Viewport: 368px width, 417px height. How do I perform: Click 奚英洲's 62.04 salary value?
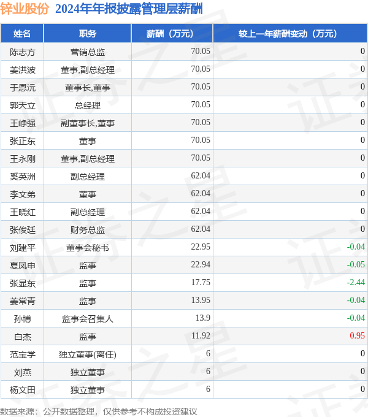point(201,175)
